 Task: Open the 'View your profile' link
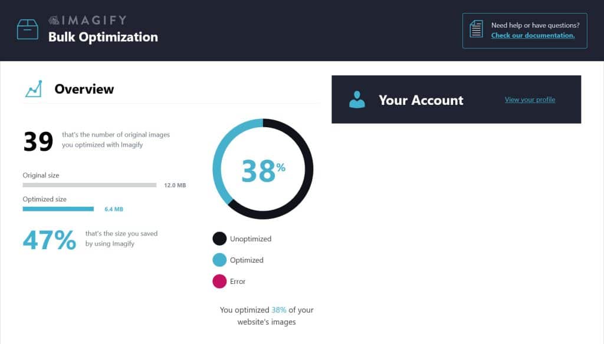530,100
